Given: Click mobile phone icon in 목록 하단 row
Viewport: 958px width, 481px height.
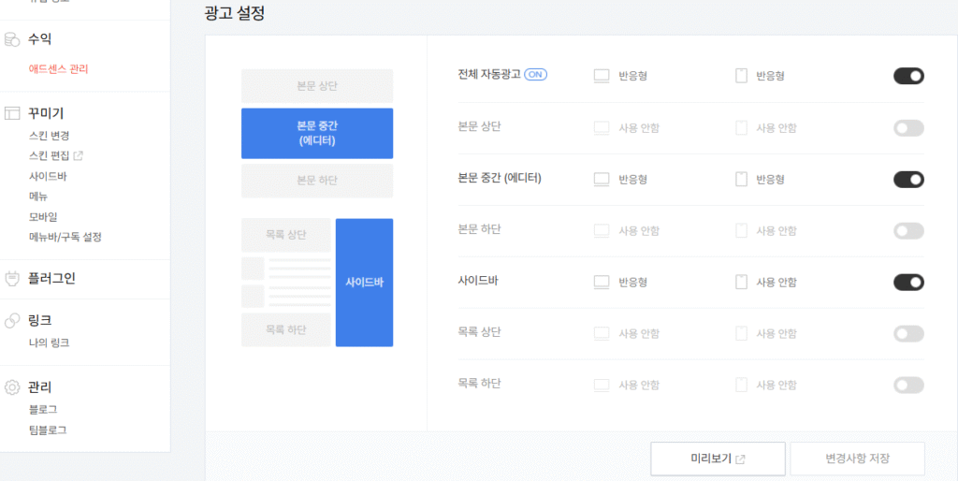Looking at the screenshot, I should 741,385.
